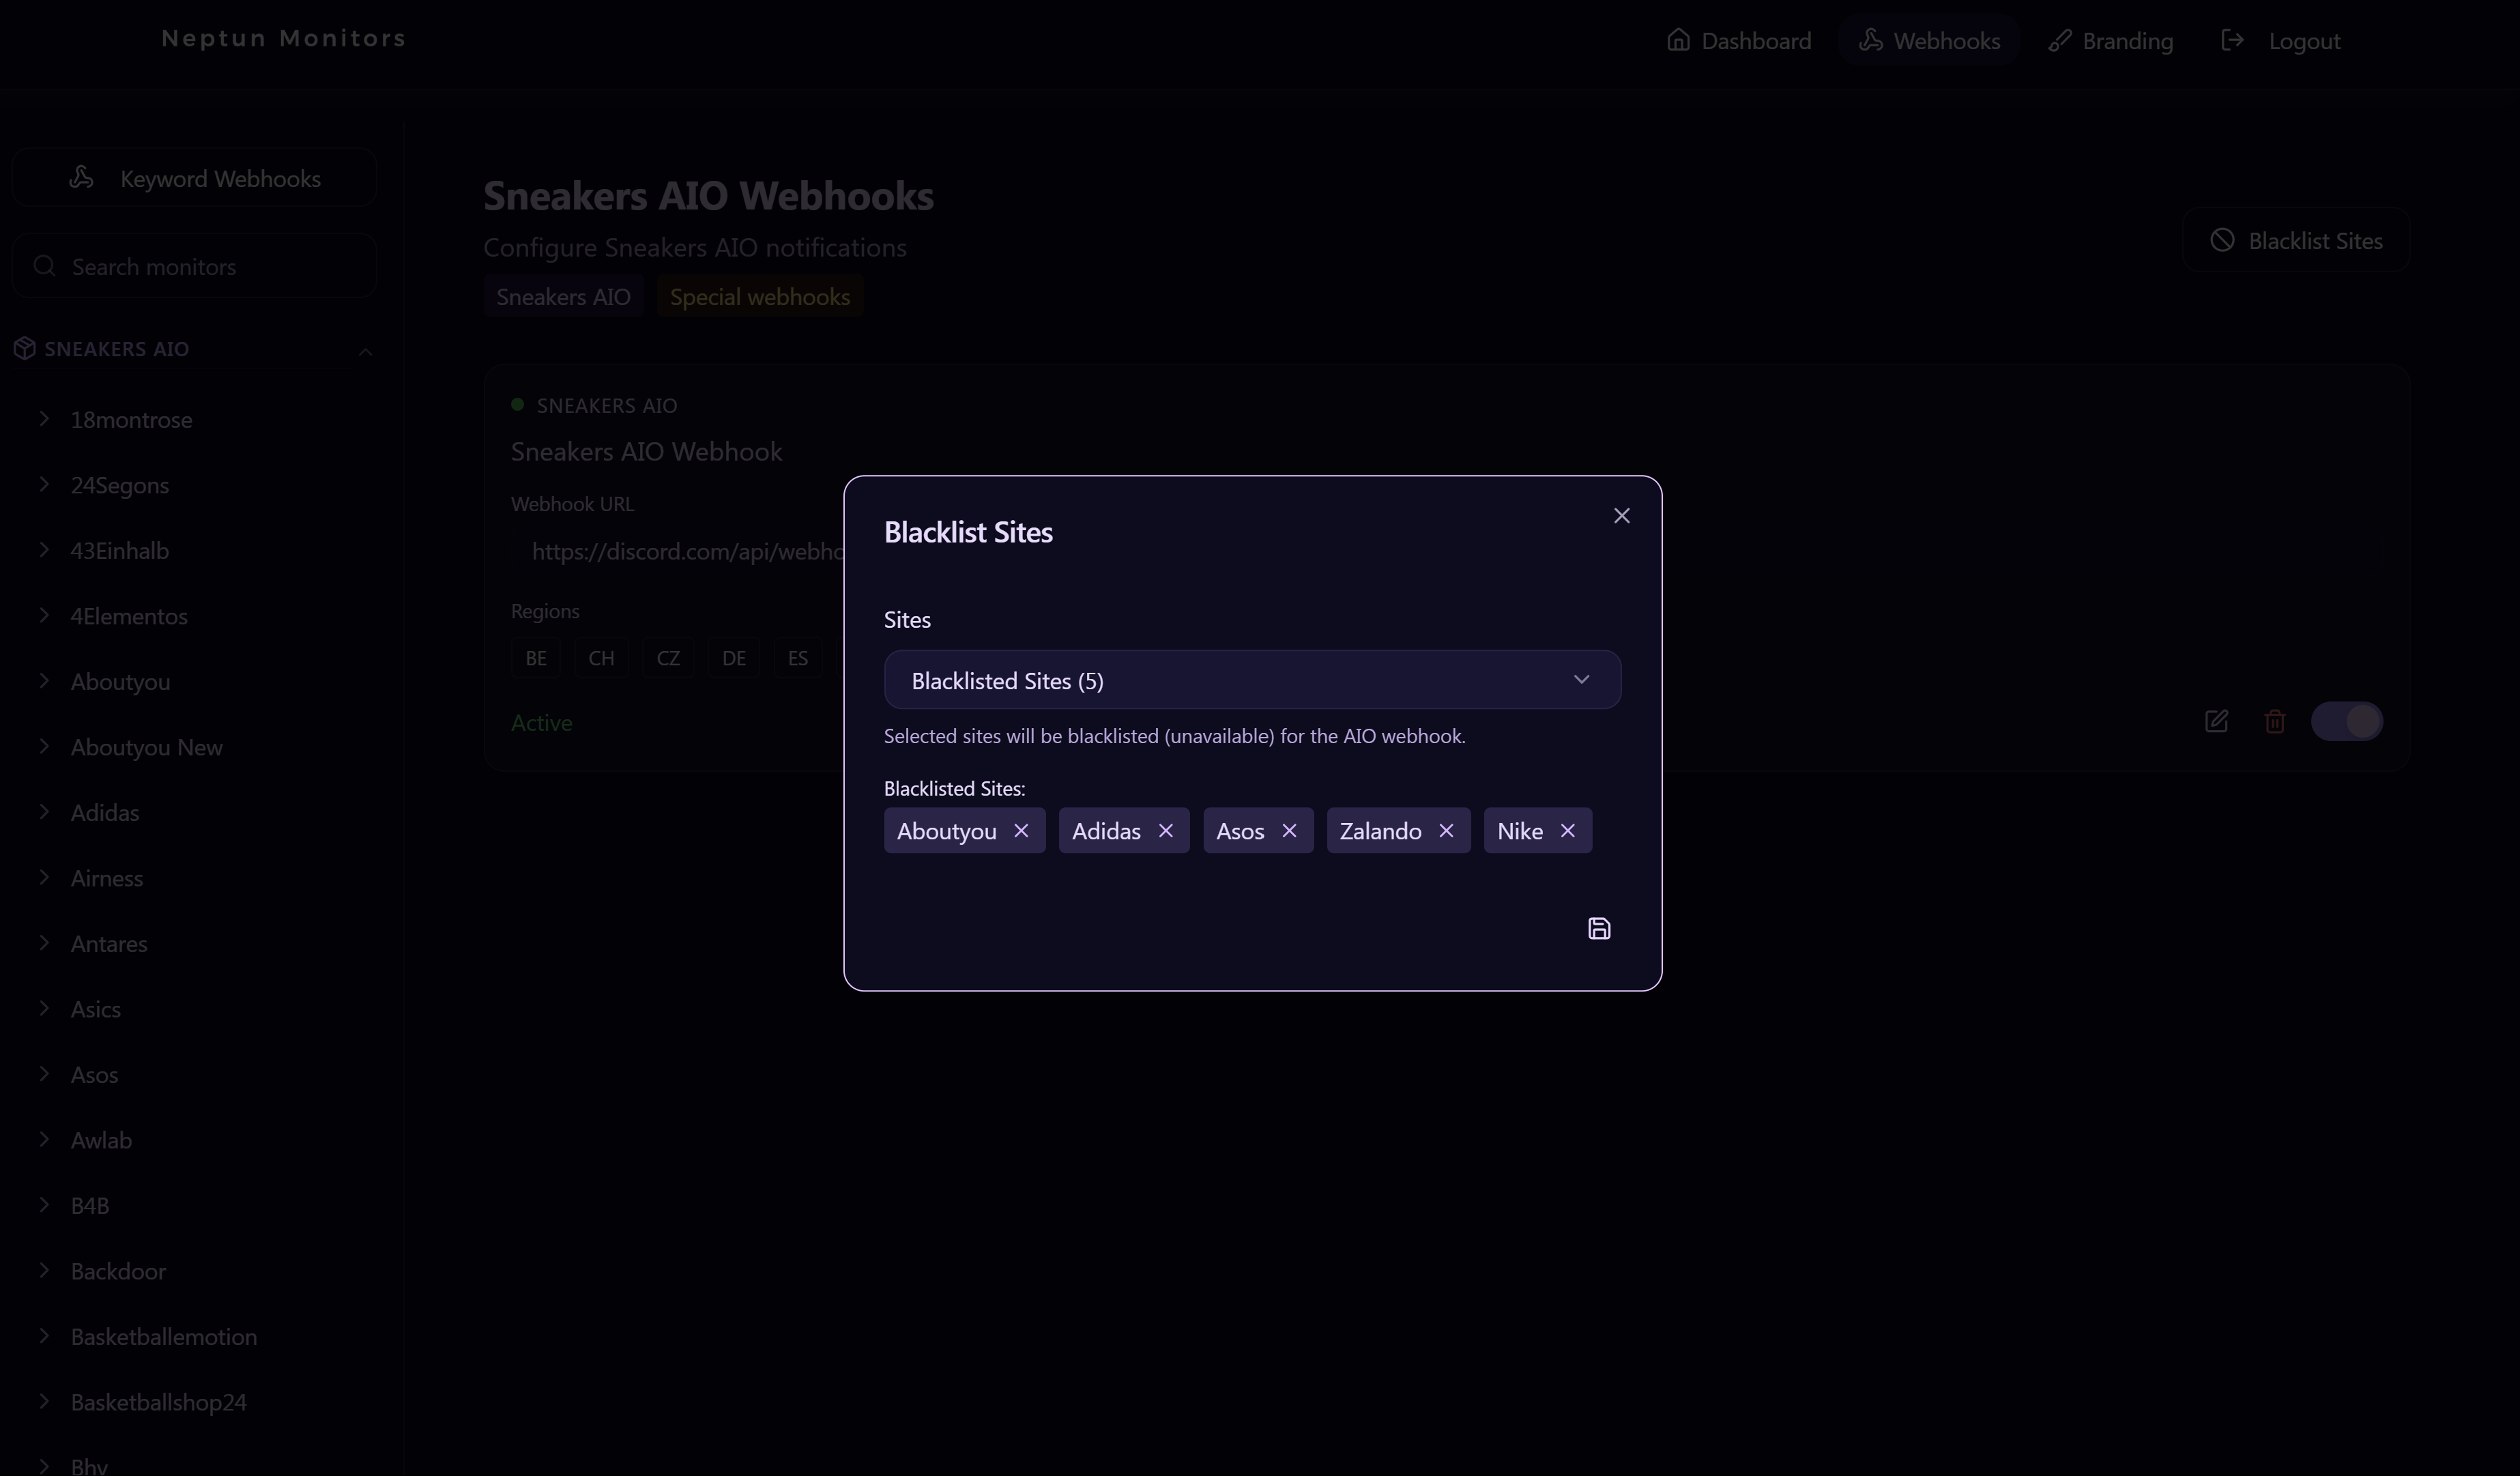The height and width of the screenshot is (1476, 2520).
Task: Remove Nike from blacklisted sites
Action: tap(1567, 831)
